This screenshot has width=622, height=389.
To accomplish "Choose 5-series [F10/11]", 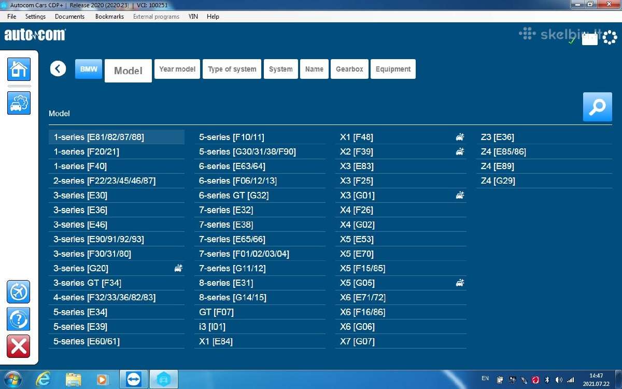I will pos(260,137).
